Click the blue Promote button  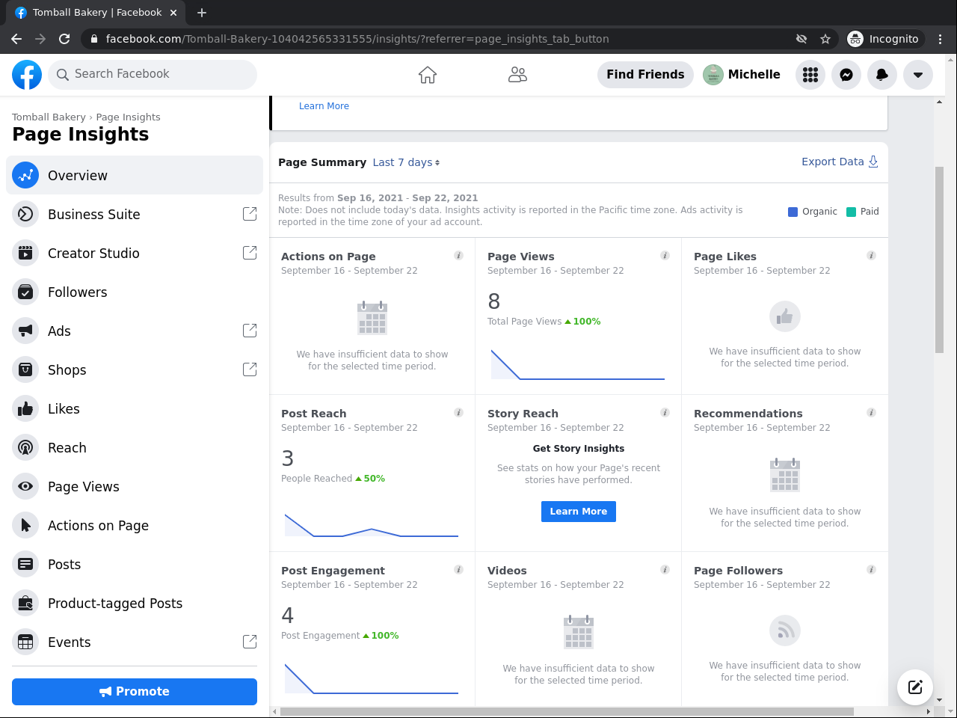(135, 692)
